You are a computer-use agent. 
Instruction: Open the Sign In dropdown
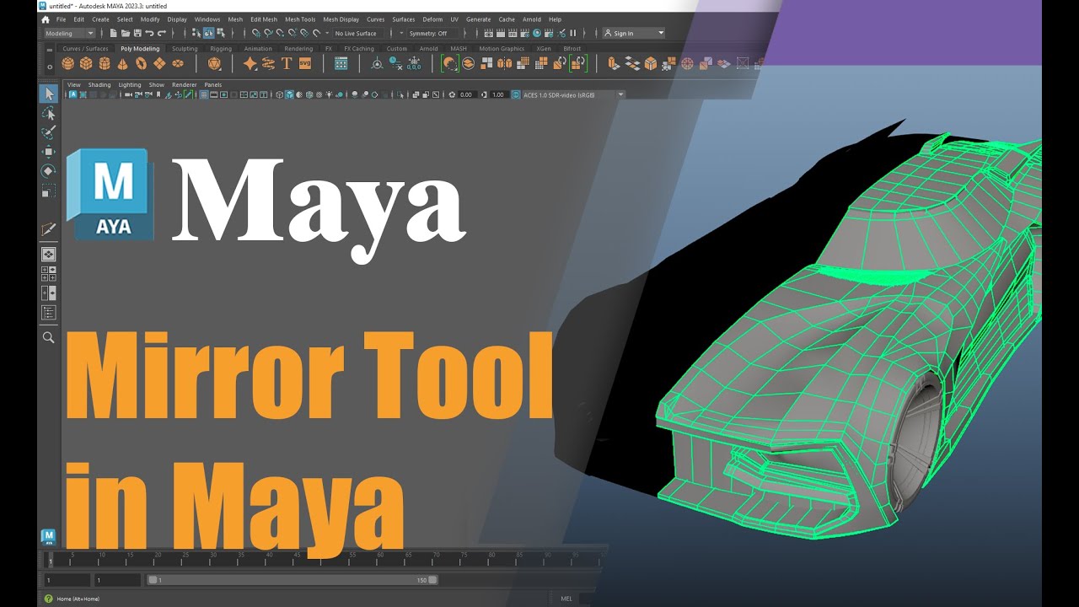[x=634, y=33]
